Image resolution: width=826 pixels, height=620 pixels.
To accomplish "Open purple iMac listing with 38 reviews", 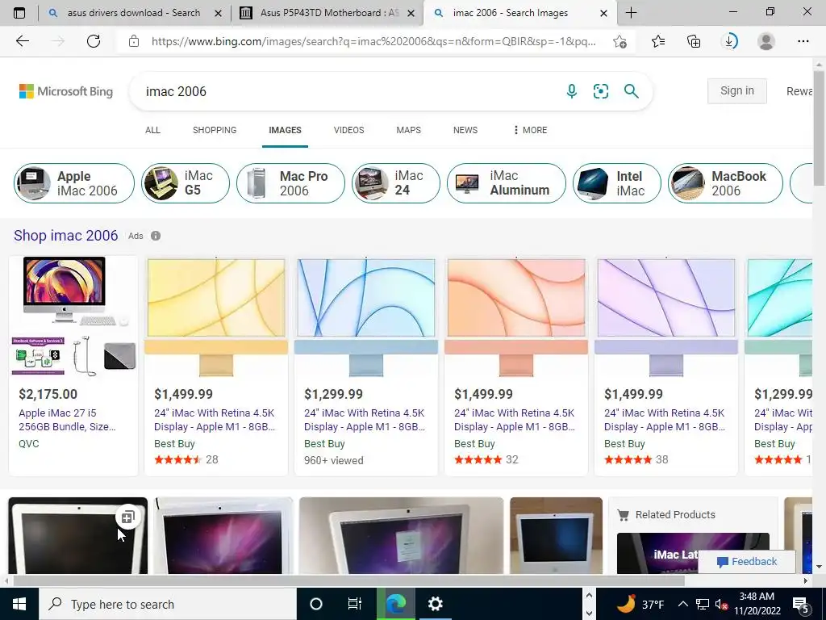I will click(666, 366).
